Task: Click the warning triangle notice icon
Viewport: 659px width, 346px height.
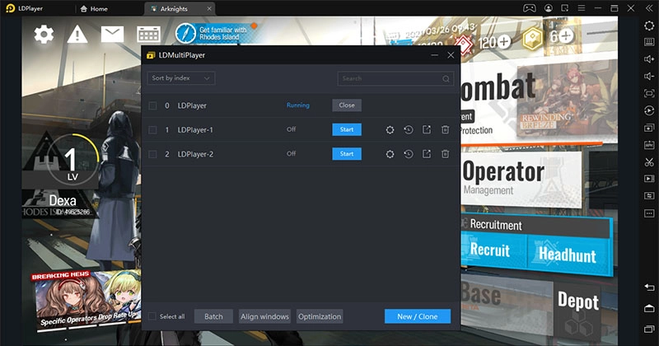Action: (77, 34)
